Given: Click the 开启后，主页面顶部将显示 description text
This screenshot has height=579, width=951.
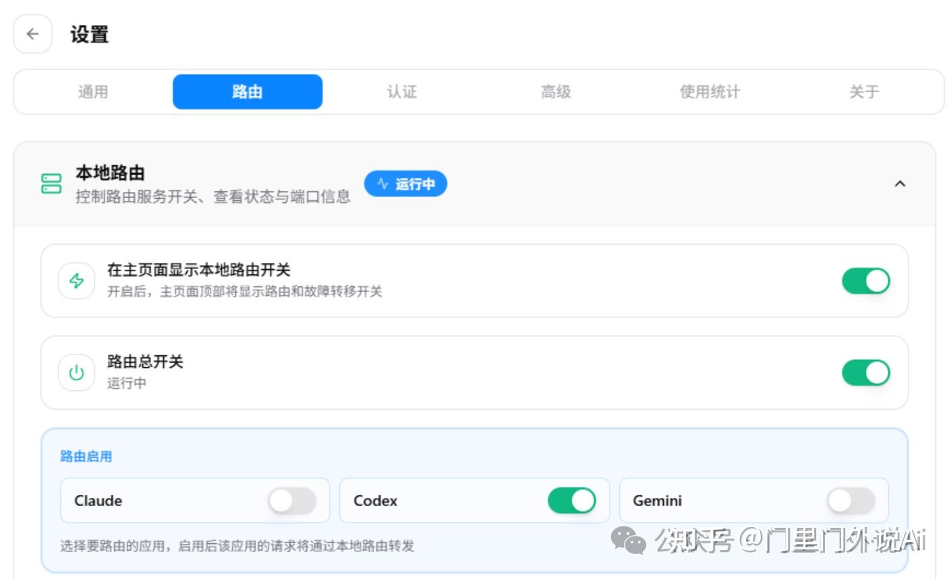Looking at the screenshot, I should click(x=245, y=291).
